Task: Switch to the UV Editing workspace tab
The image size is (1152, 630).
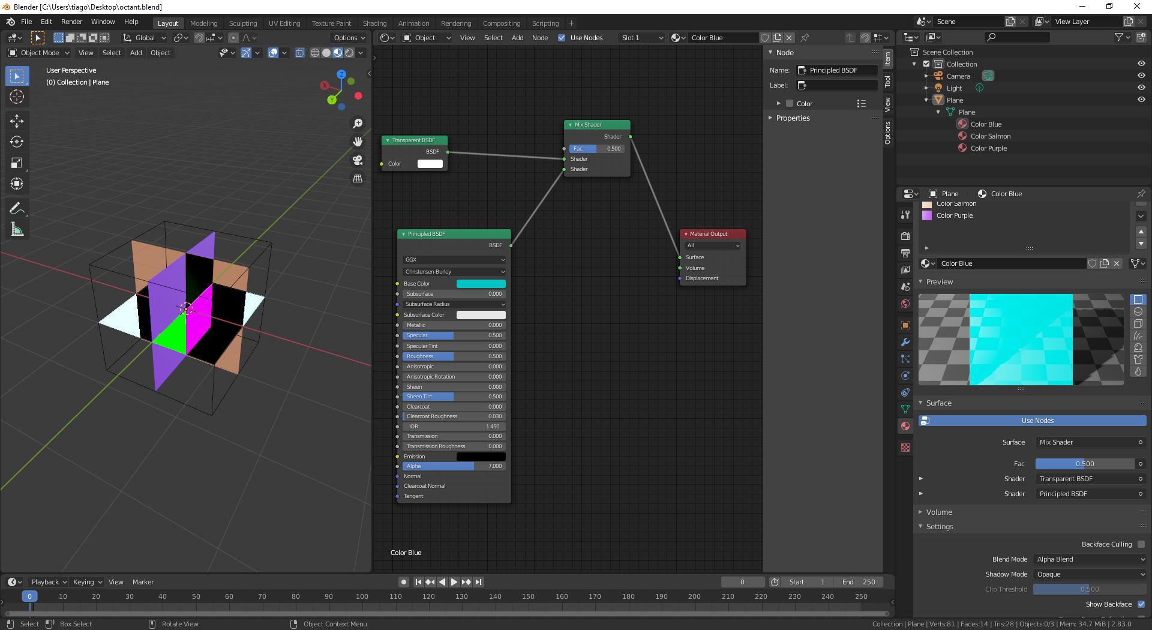Action: (x=284, y=23)
